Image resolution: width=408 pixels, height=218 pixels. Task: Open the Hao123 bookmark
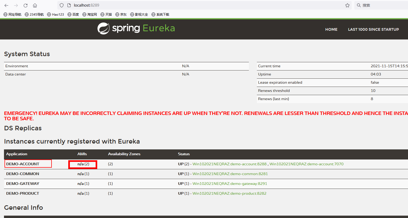coord(56,15)
